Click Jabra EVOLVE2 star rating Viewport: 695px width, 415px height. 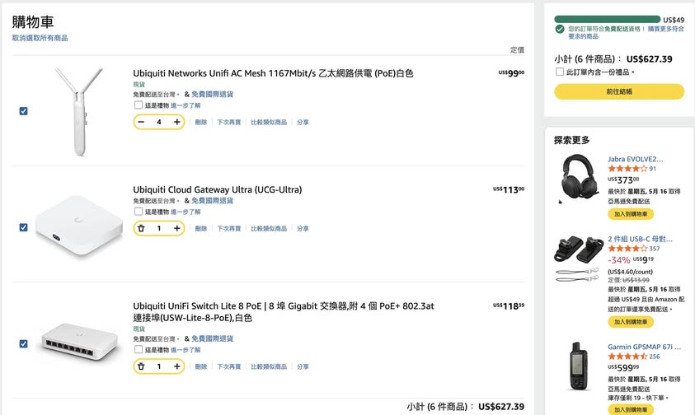point(627,169)
